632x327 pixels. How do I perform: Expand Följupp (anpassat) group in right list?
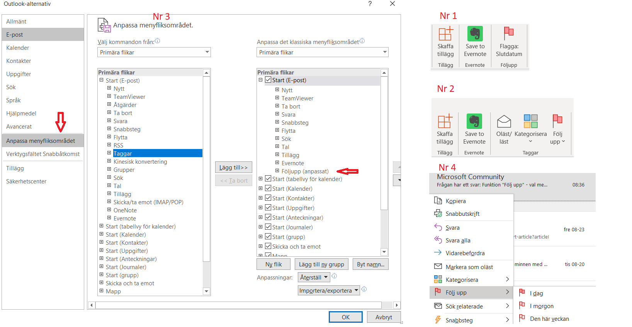coord(277,170)
